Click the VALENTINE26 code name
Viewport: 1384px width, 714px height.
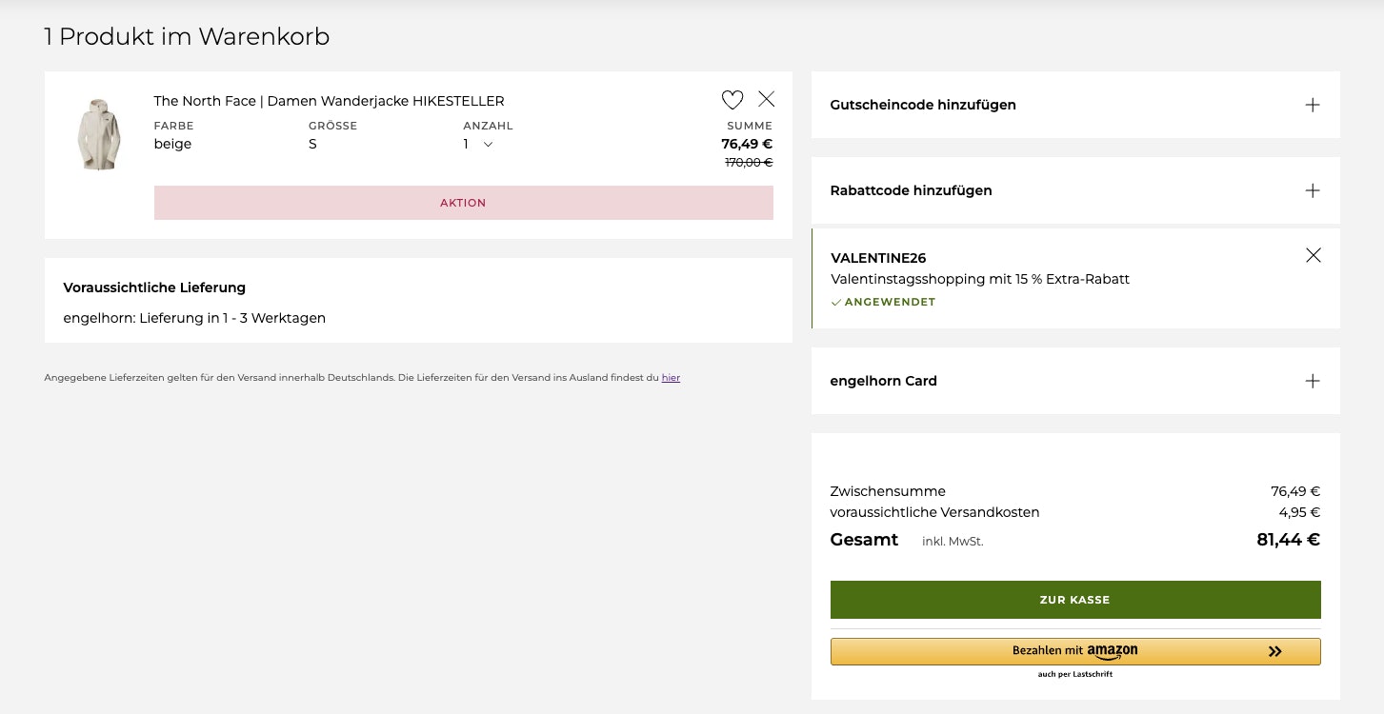pyautogui.click(x=878, y=258)
